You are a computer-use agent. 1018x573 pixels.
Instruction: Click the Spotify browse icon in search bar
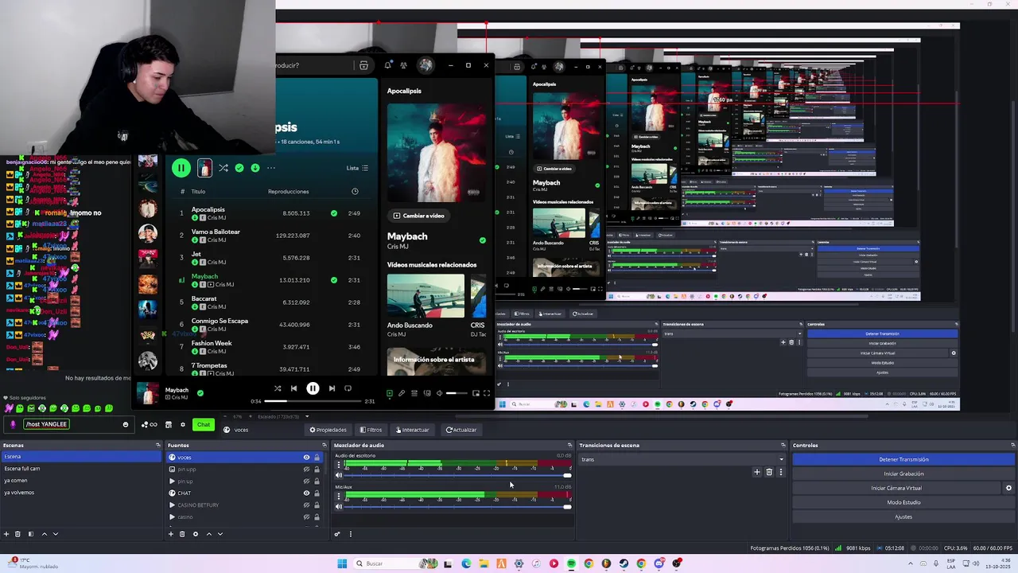point(363,65)
